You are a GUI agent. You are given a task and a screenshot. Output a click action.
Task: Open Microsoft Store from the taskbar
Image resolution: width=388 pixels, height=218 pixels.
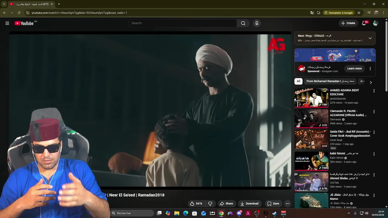coord(195,213)
